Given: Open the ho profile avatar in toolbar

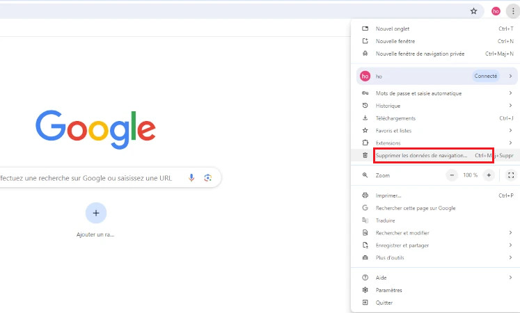Looking at the screenshot, I should (x=496, y=11).
